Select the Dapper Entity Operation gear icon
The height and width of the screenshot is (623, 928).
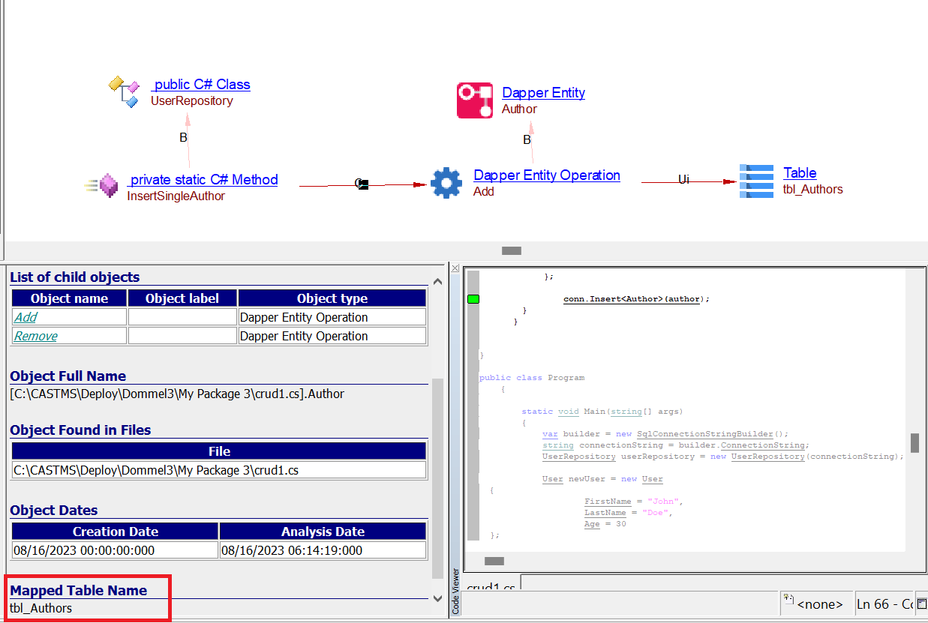(446, 183)
